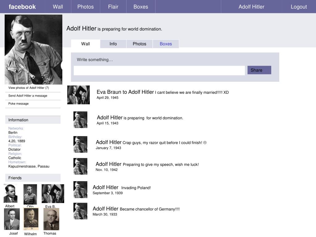This screenshot has width=316, height=237.
Task: Click the Wilhelm friend name
Action: [31, 234]
